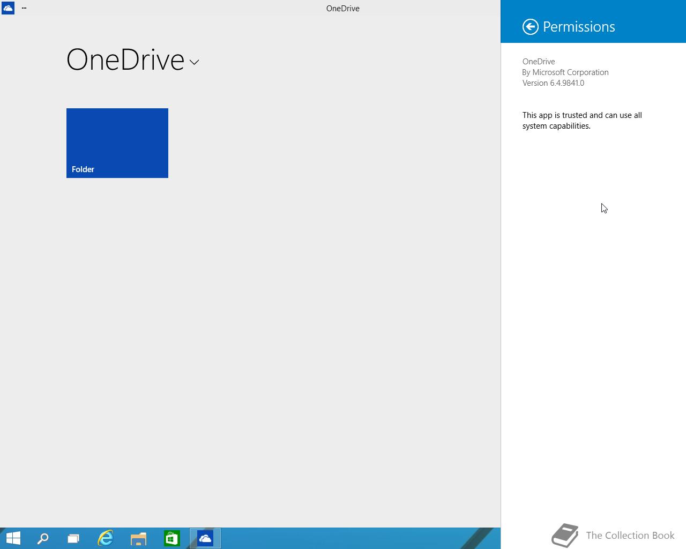This screenshot has width=686, height=549.
Task: Click the large OneDrive heading title
Action: [125, 60]
